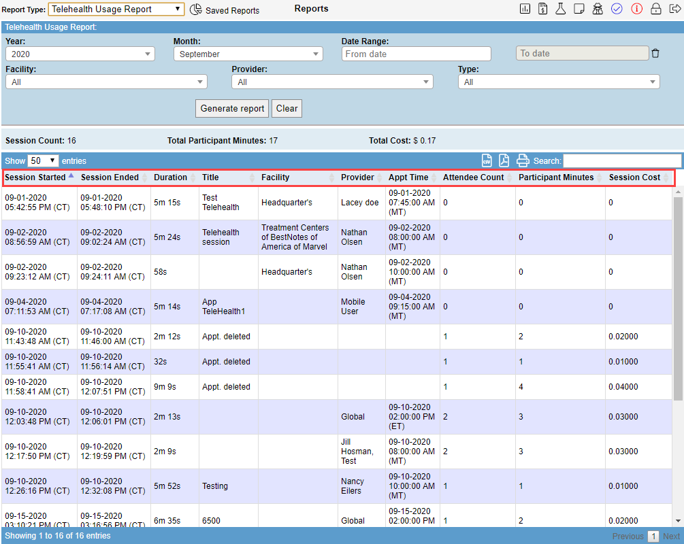Viewport: 684px width, 544px height.
Task: Select the 'Jill Hosman, Test' provider cell
Action: point(361,451)
